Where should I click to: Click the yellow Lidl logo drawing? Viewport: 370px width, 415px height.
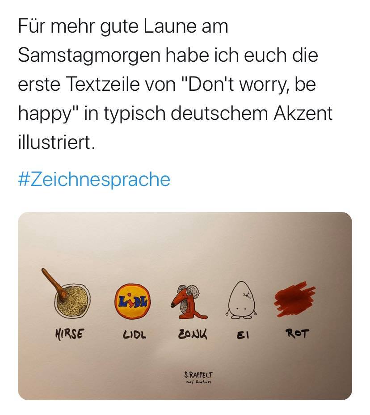click(x=133, y=300)
